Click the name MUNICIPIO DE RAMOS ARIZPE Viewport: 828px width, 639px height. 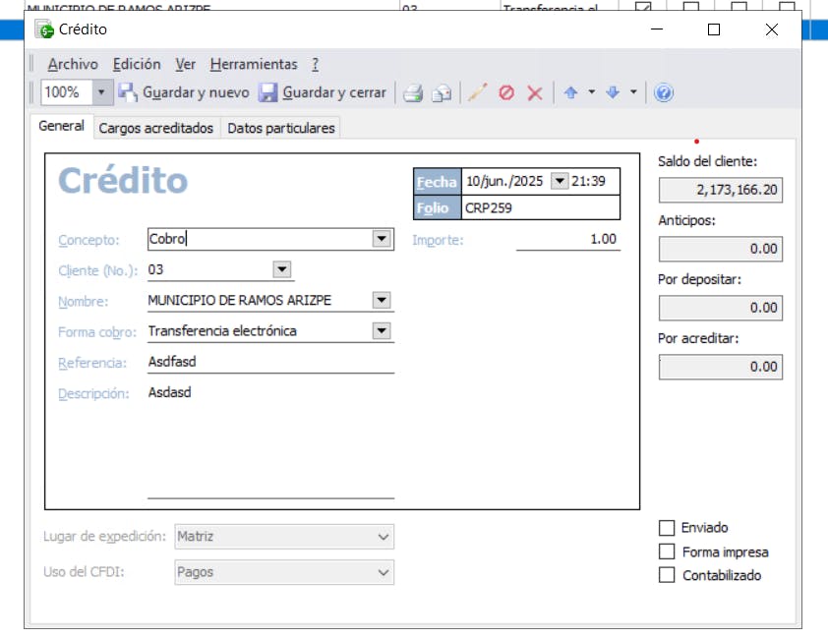click(x=239, y=300)
